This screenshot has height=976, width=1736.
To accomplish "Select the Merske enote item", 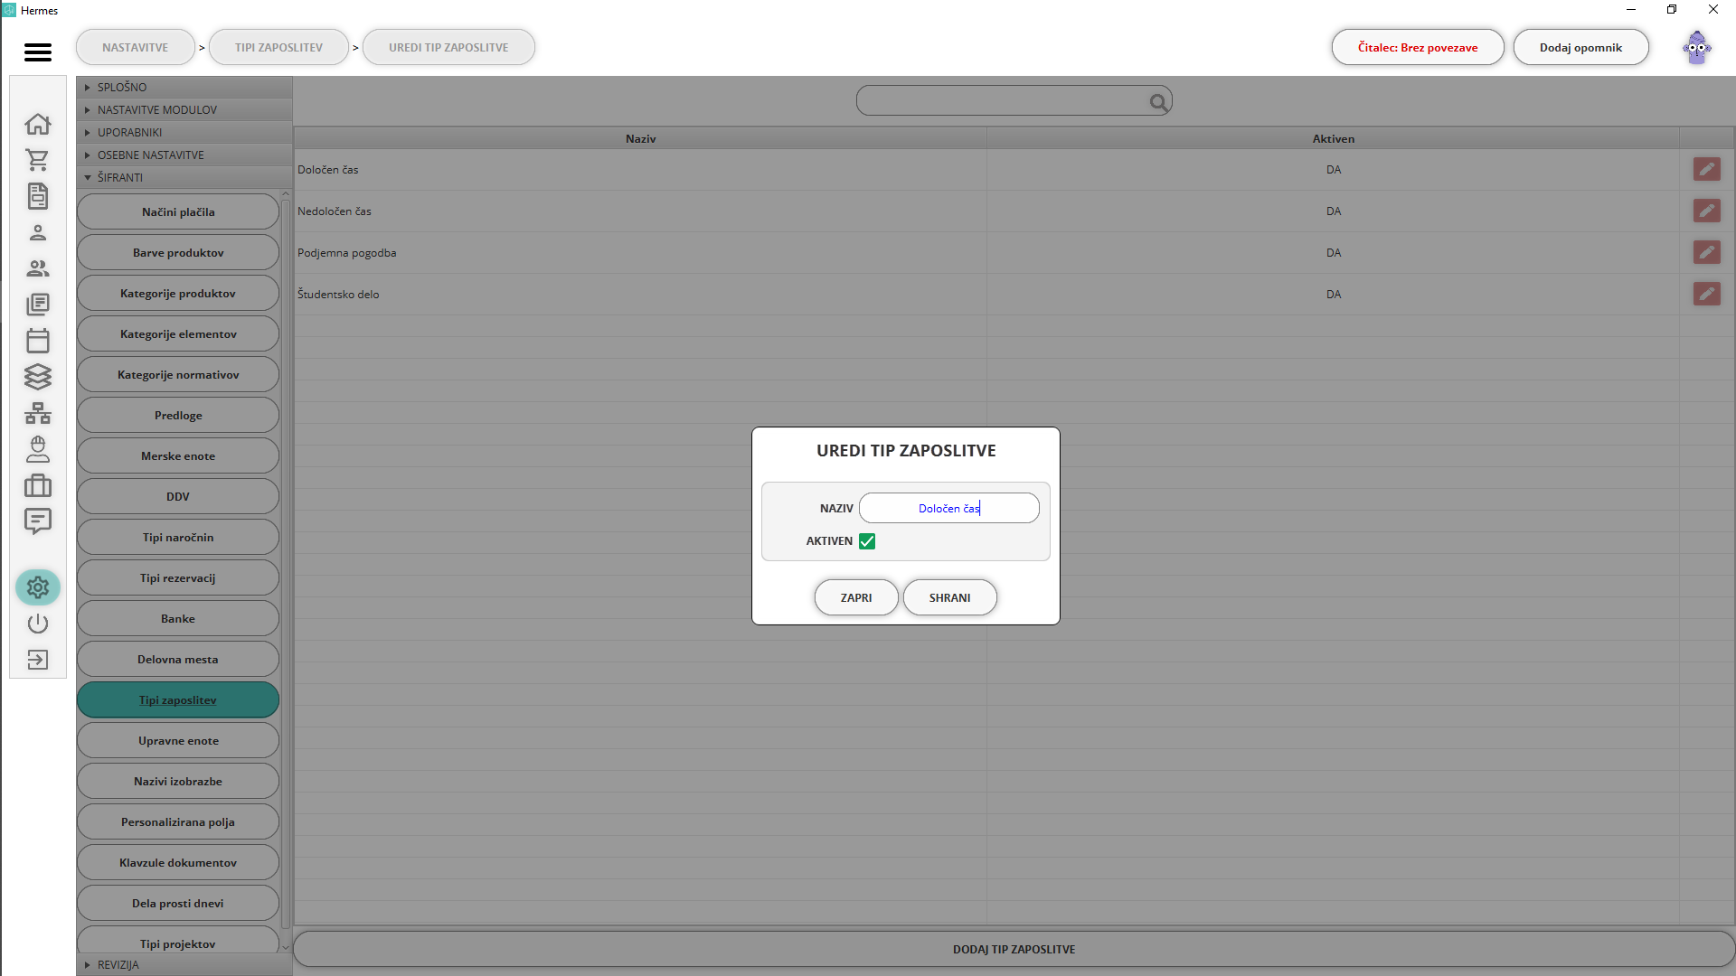I will click(178, 455).
